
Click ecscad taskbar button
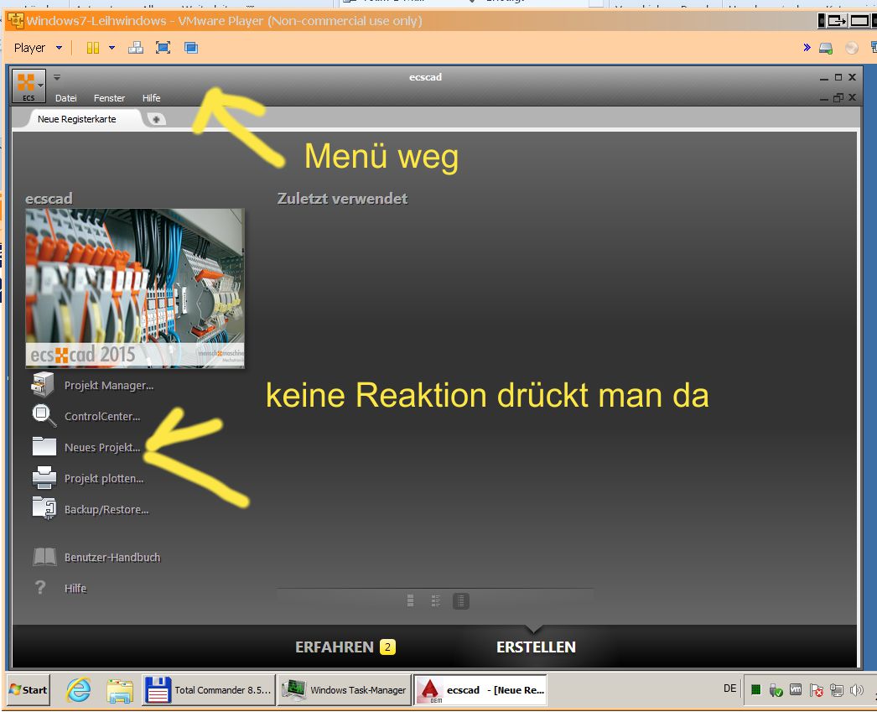click(x=480, y=690)
